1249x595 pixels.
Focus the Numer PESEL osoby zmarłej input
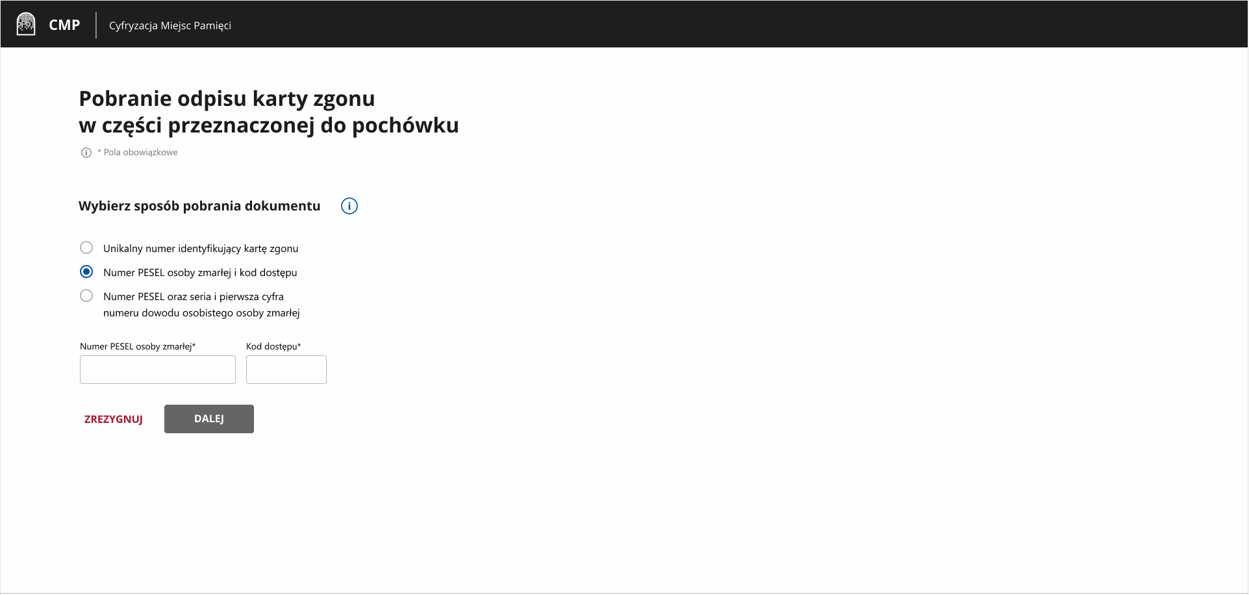pos(158,370)
